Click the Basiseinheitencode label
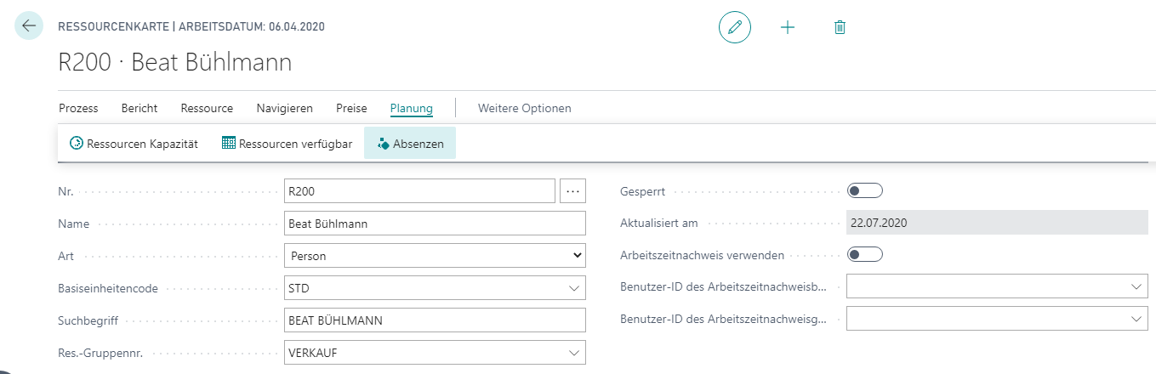The width and height of the screenshot is (1156, 374). (x=108, y=288)
